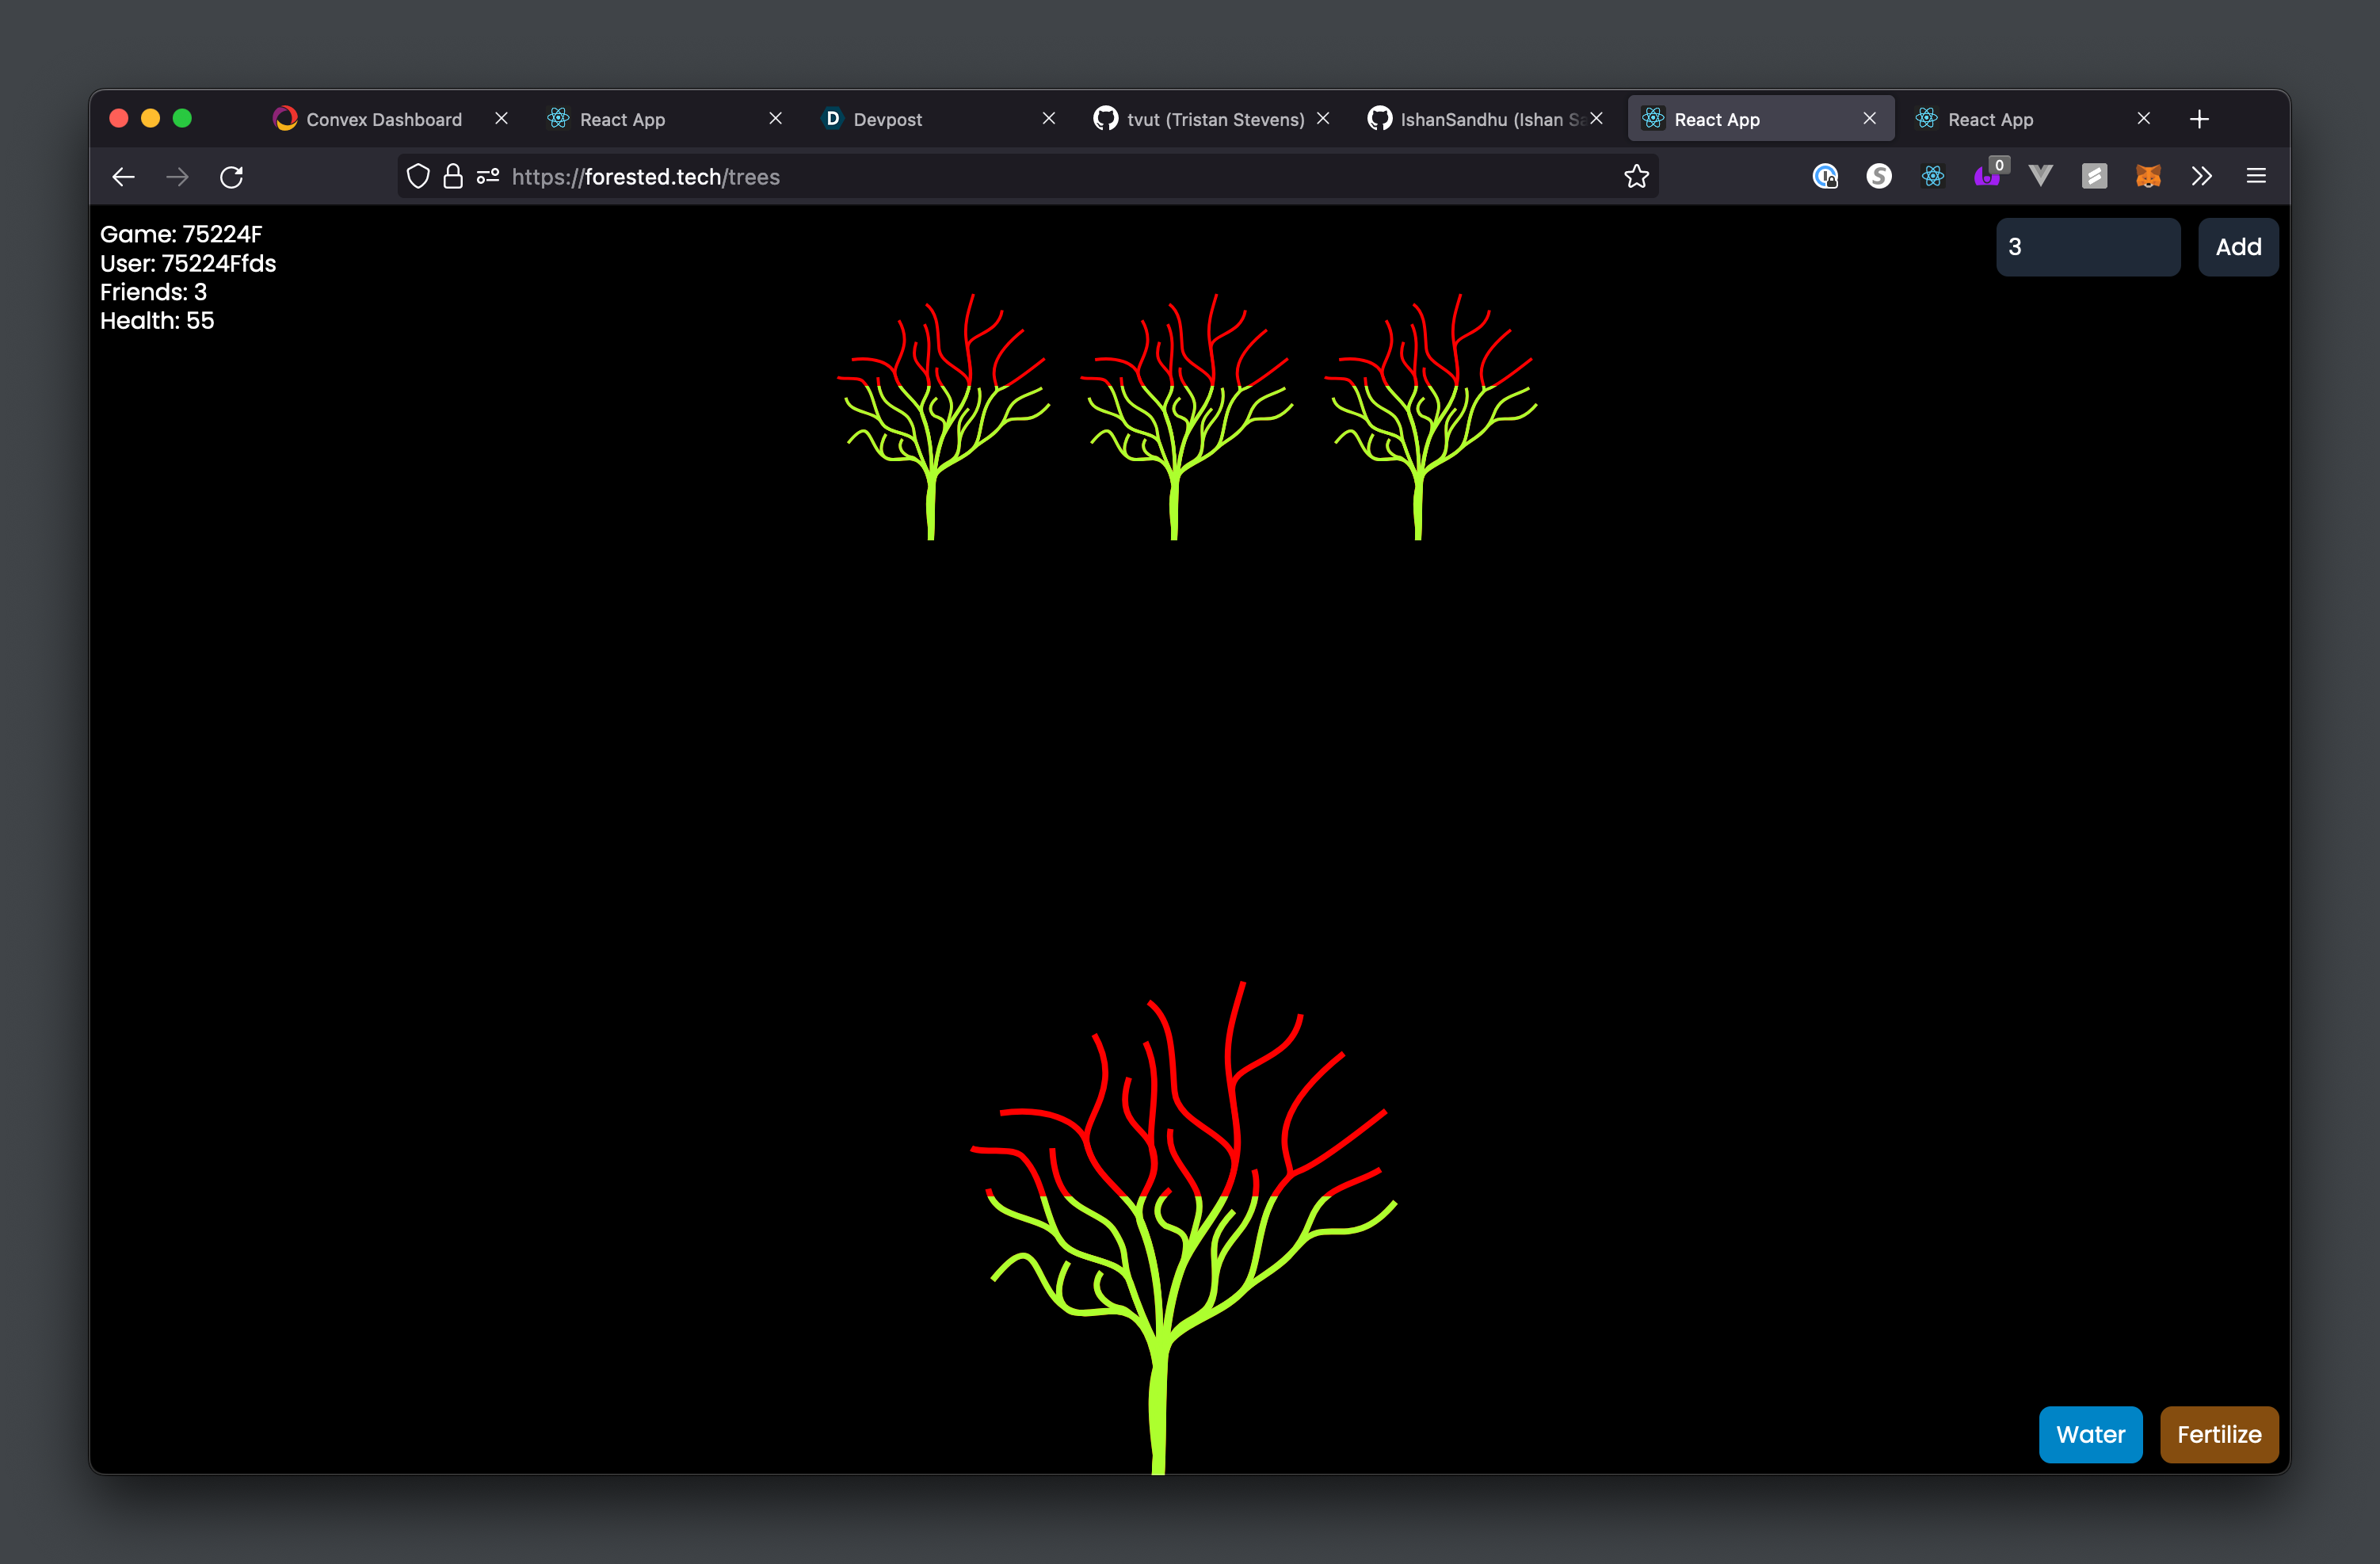Bookmark this page with the star icon
The height and width of the screenshot is (1564, 2380).
pos(1636,176)
